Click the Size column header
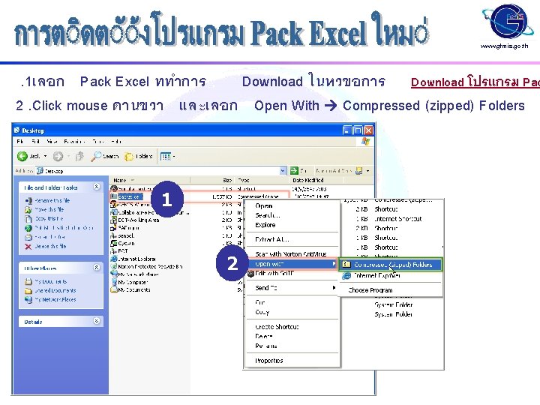The height and width of the screenshot is (405, 540). point(212,180)
